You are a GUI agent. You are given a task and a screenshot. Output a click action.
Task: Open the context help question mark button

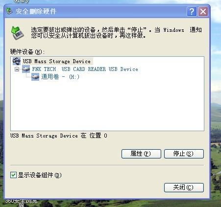coord(192,11)
